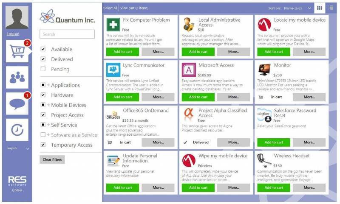This screenshot has width=340, height=204.
Task: Add Microsoft Access to cart
Action: (198, 97)
